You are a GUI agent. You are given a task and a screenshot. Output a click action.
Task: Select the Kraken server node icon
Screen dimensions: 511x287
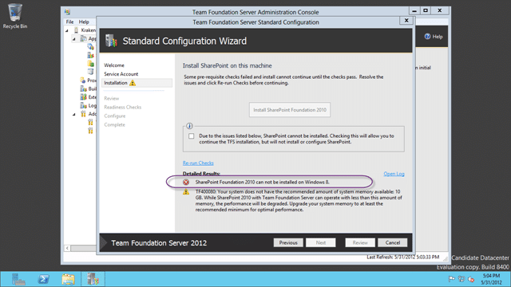click(77, 30)
